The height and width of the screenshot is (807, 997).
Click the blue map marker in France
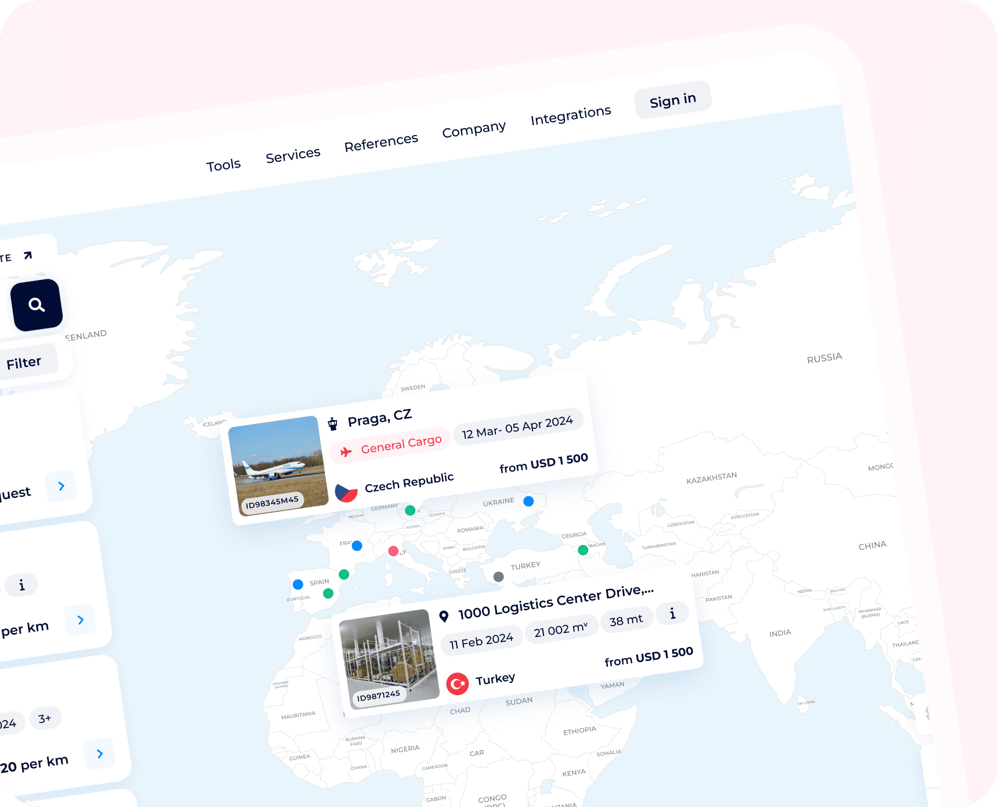[x=357, y=546]
